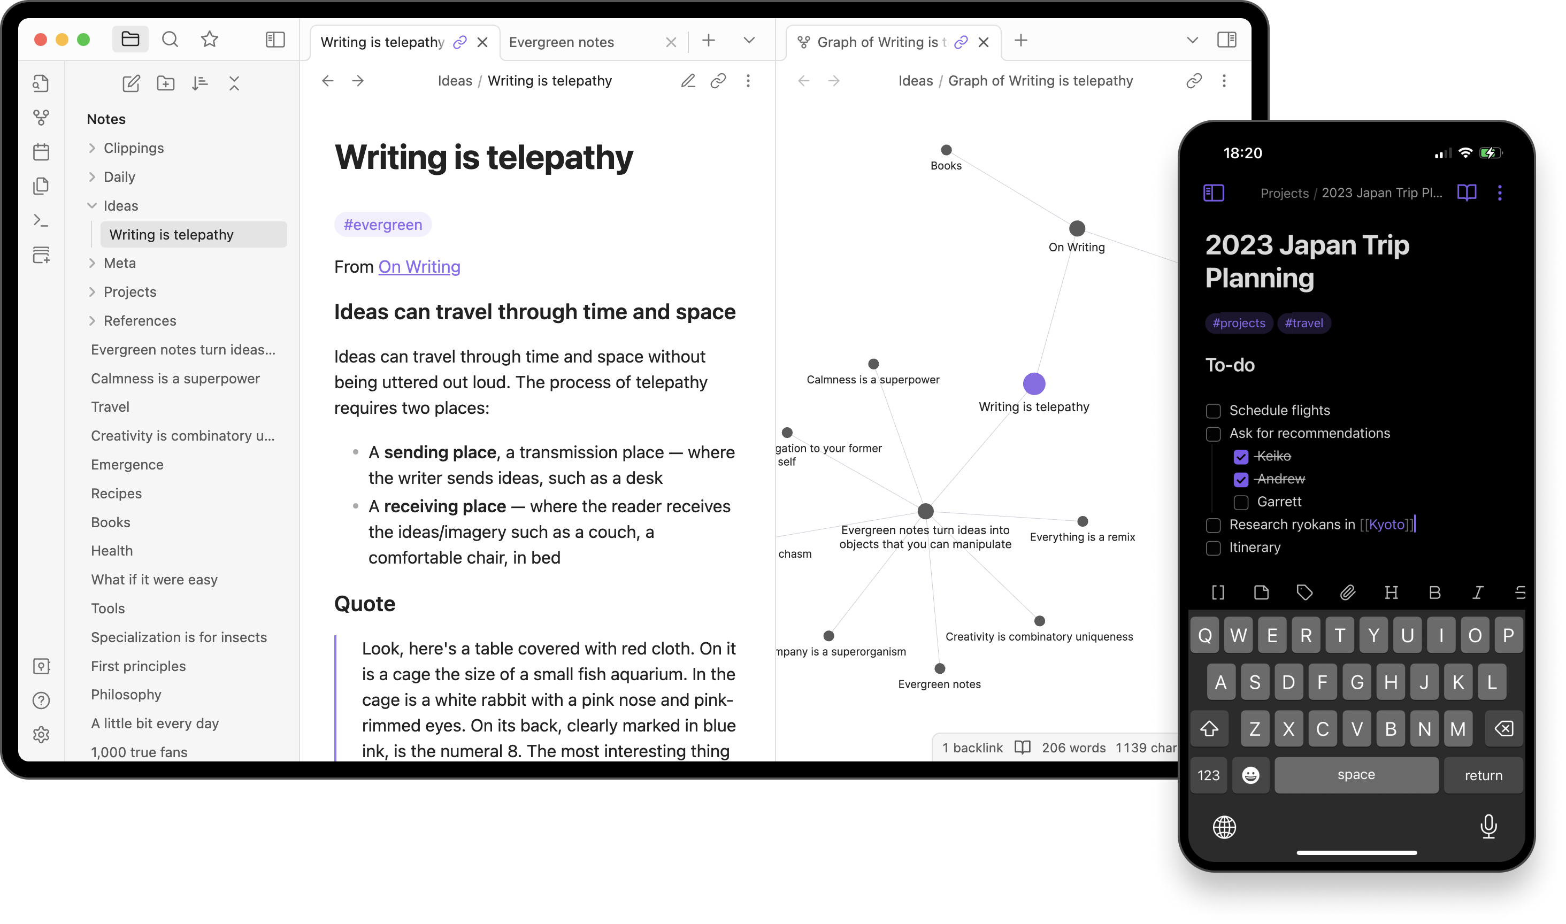Switch to the Graph of Writing tab
This screenshot has width=1566, height=924.
coord(880,41)
